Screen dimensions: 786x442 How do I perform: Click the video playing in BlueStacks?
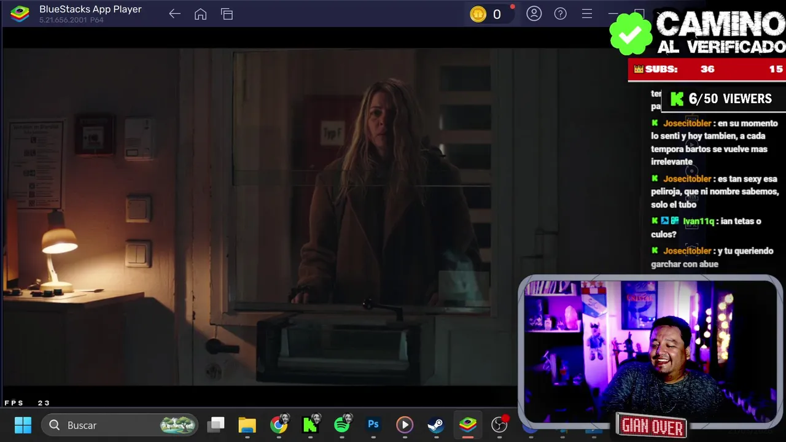260,218
